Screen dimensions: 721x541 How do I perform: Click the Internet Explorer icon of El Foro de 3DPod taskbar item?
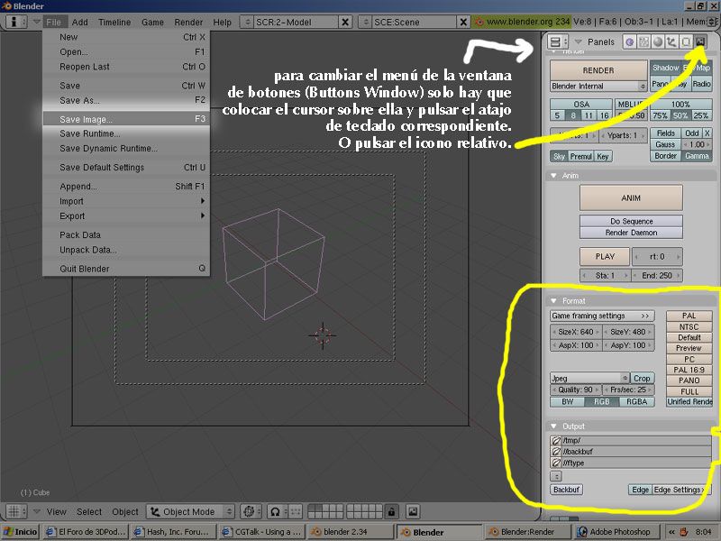click(x=50, y=531)
